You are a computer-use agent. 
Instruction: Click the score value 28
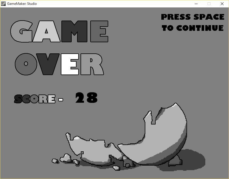click(86, 98)
